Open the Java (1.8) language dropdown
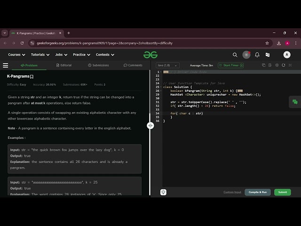 167,65
